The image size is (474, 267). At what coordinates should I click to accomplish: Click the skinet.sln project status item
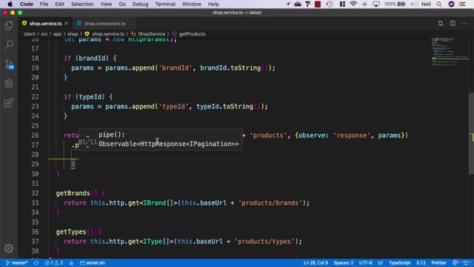click(x=93, y=263)
